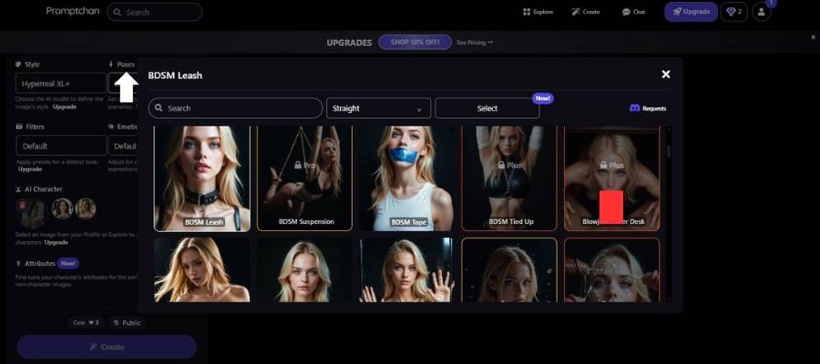Click the Promptchan logo
This screenshot has height=364, width=820.
[72, 12]
